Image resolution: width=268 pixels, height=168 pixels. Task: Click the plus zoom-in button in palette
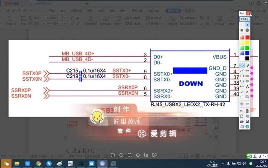click(x=242, y=104)
